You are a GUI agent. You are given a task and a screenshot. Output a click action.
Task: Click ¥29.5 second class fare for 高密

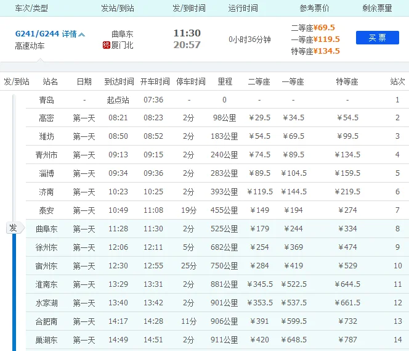(x=259, y=118)
